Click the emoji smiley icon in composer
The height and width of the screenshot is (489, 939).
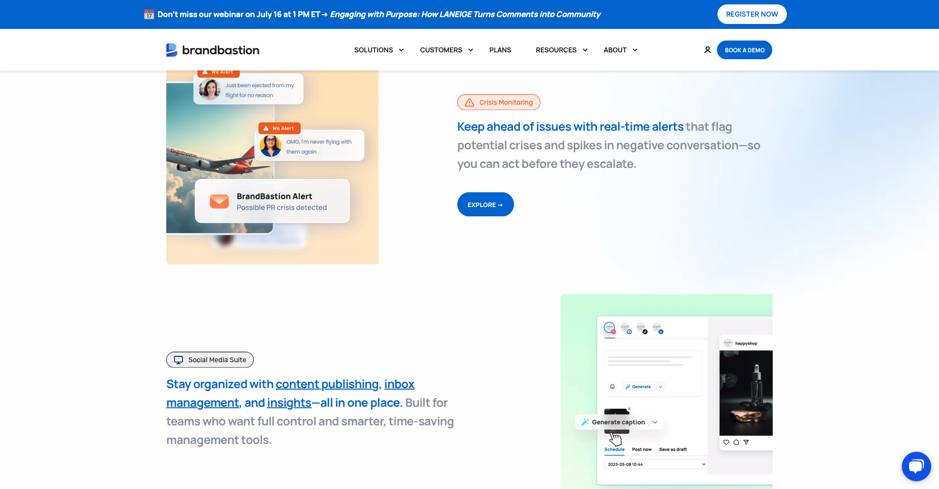click(612, 387)
